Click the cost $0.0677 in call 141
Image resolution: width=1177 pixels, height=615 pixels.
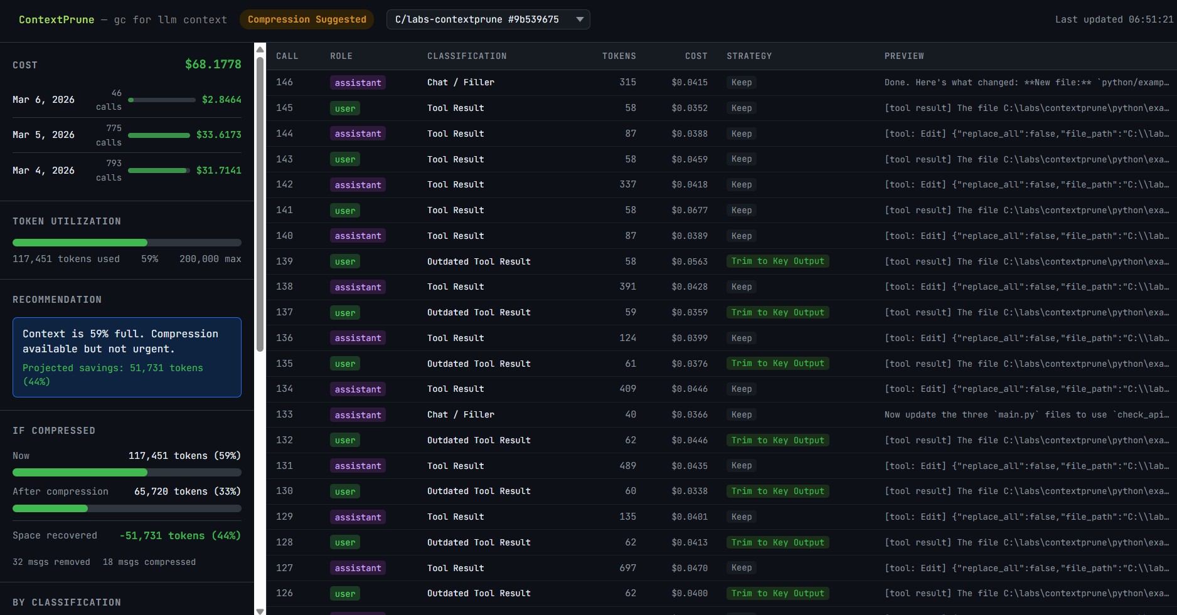(x=690, y=210)
